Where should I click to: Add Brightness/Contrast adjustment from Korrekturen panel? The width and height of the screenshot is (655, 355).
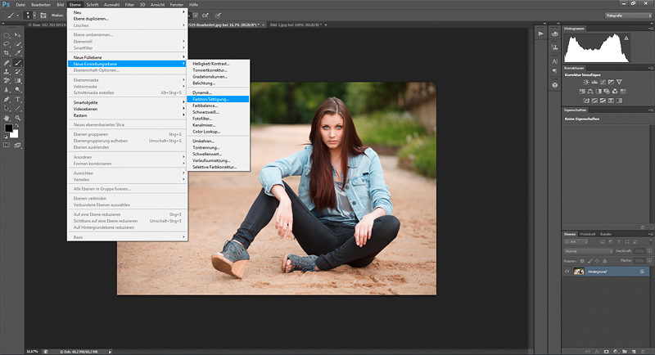(586, 82)
